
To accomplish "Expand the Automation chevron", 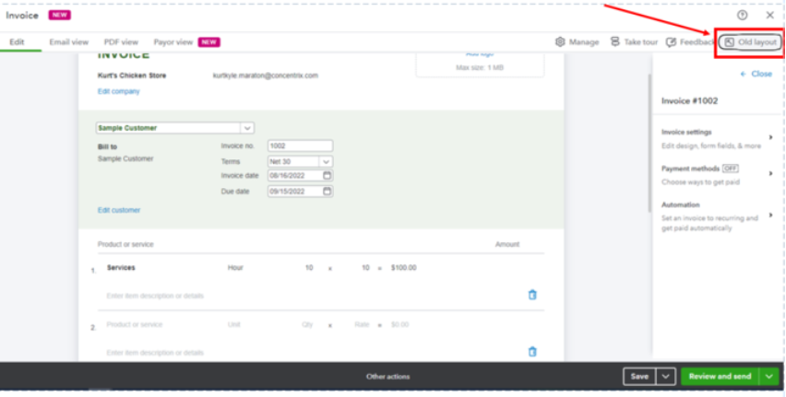I will coord(771,216).
